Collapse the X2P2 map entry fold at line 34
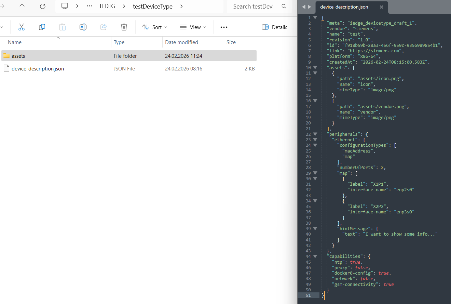Screen dimensions: 451x304 tap(315, 201)
